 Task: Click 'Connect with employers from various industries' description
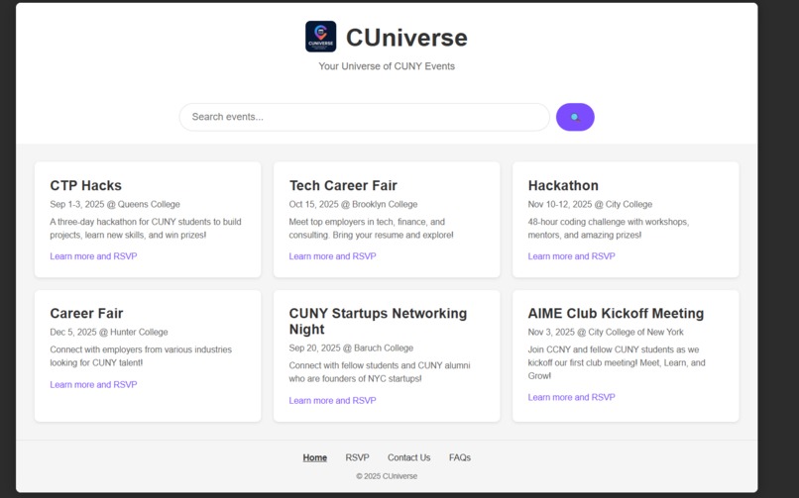(x=141, y=356)
